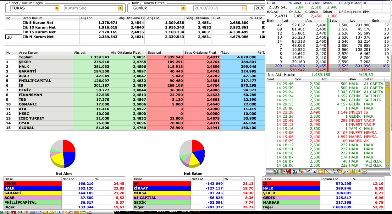The image size is (392, 214).
Task: Click the Taban value 1,960
Action: 332,16
